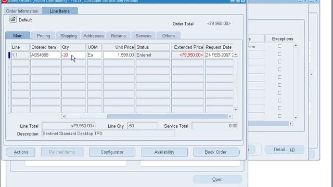
Task: Click the Exceptions column header in the background window
Action: click(x=279, y=39)
